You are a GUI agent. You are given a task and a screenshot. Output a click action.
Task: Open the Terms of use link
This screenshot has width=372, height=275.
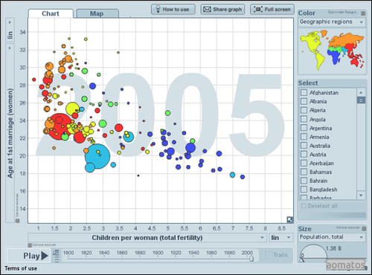(x=21, y=268)
